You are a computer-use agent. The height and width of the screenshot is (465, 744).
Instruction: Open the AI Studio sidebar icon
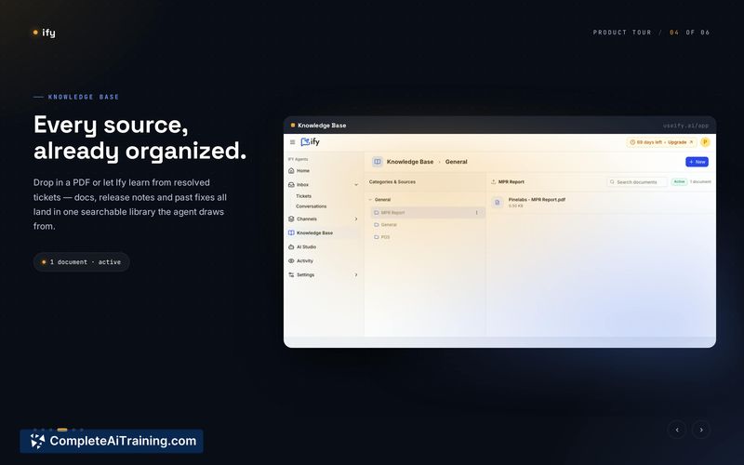pyautogui.click(x=291, y=246)
